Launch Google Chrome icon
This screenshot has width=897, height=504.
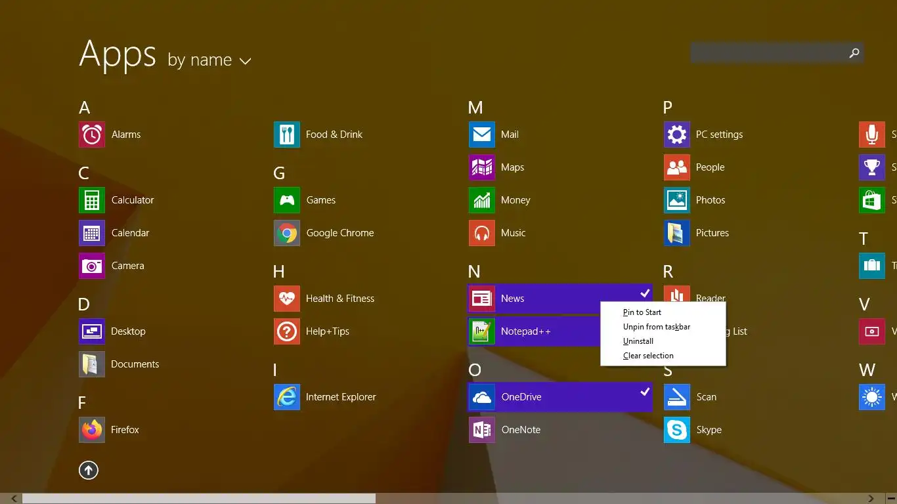[287, 233]
